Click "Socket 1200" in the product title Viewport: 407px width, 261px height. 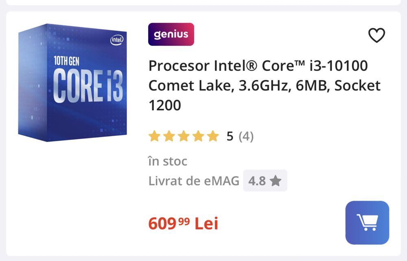click(357, 86)
